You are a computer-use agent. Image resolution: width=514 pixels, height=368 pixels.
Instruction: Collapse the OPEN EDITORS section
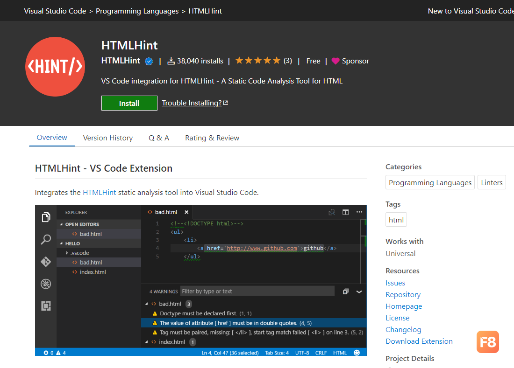[x=61, y=224]
